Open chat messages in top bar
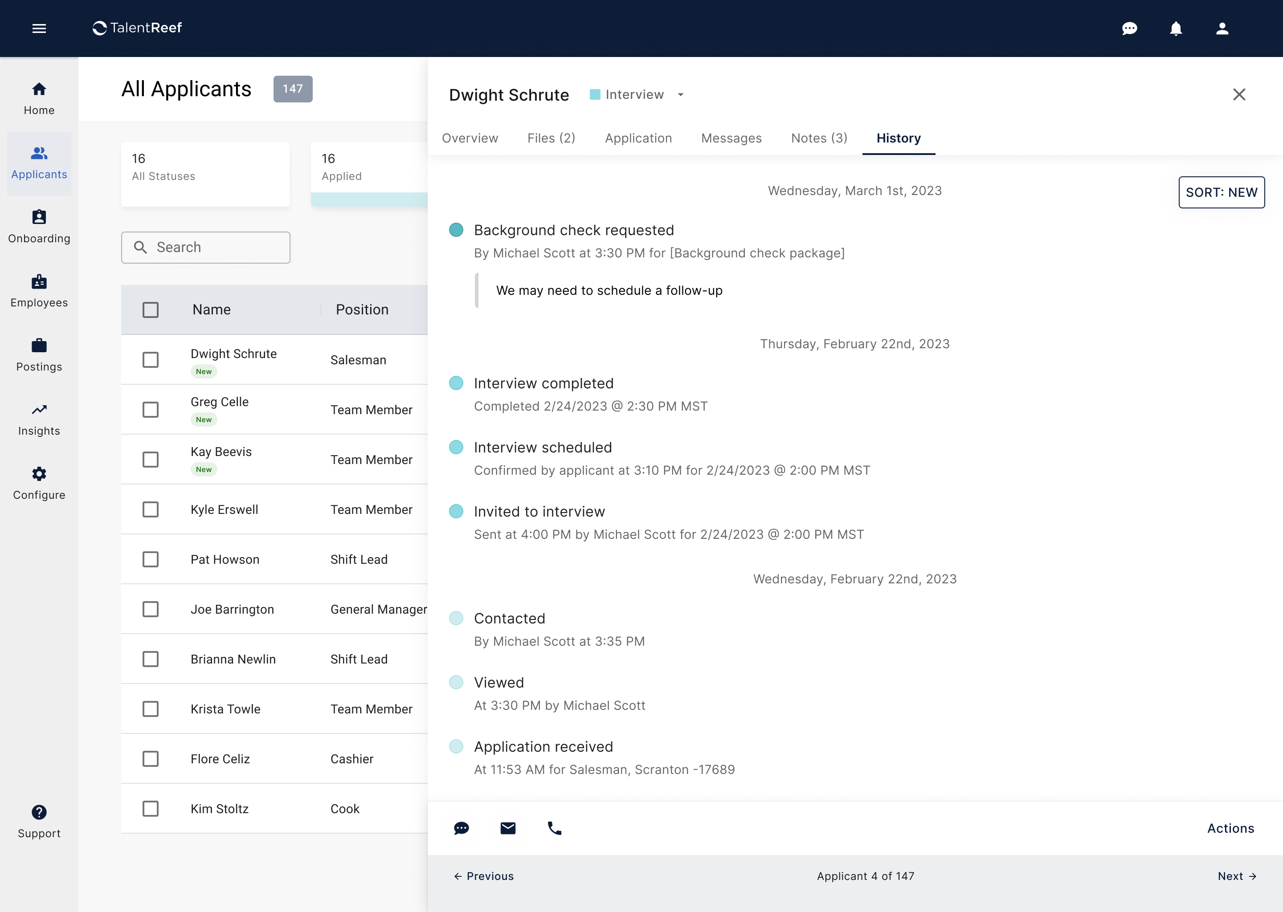The height and width of the screenshot is (912, 1283). (x=1129, y=28)
